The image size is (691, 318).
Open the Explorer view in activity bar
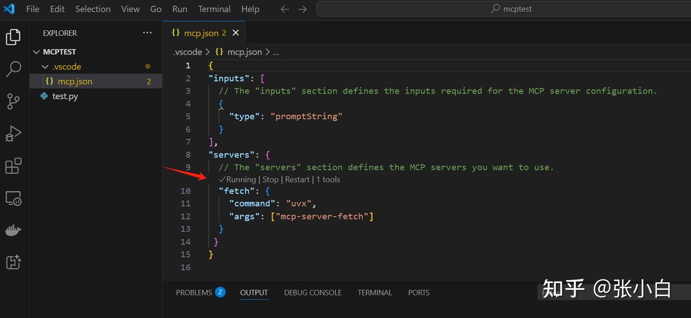(x=13, y=37)
